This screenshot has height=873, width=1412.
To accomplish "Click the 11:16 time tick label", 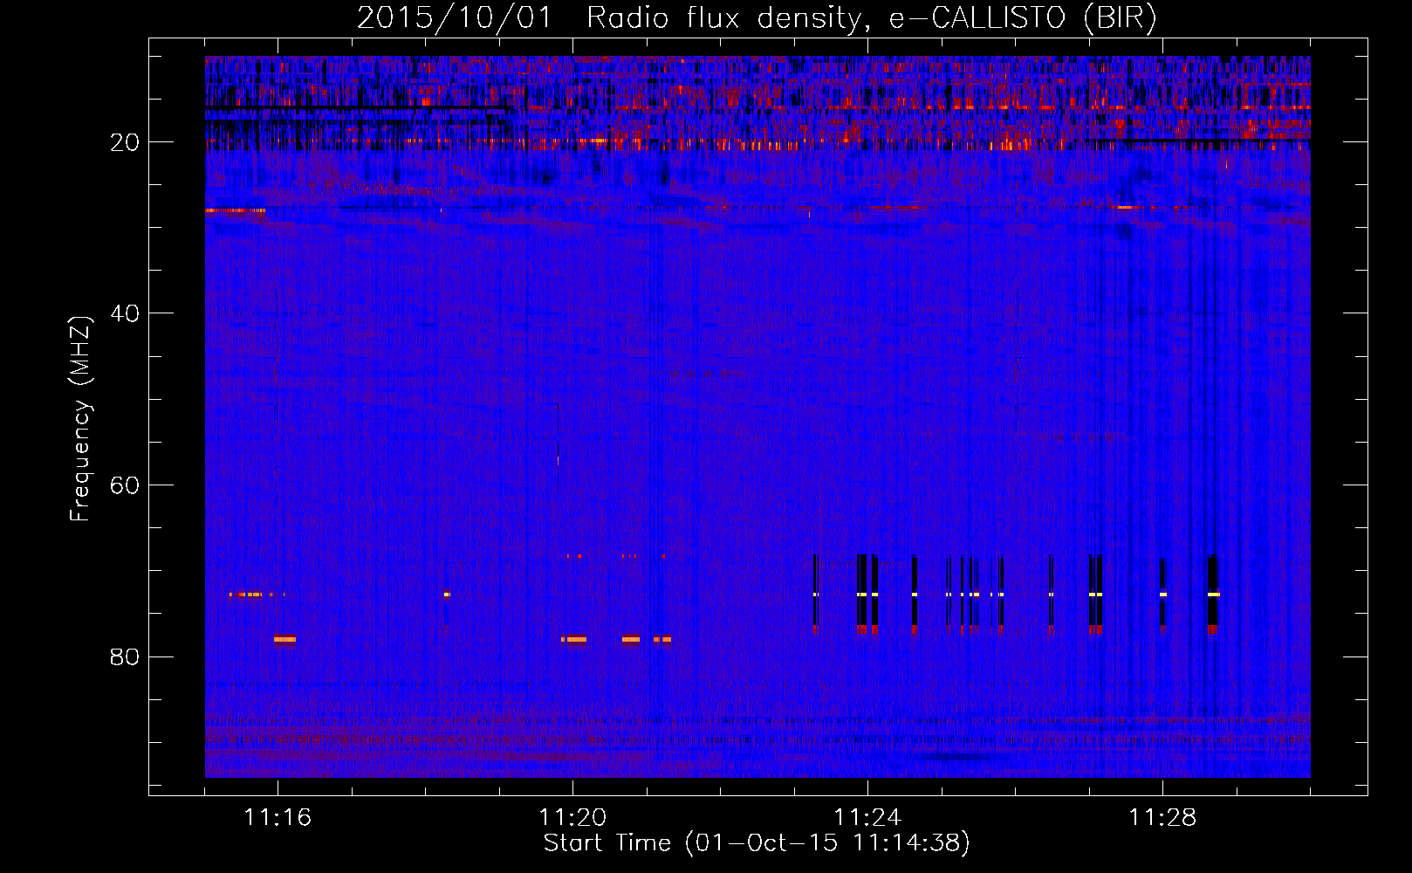I will coord(278,817).
